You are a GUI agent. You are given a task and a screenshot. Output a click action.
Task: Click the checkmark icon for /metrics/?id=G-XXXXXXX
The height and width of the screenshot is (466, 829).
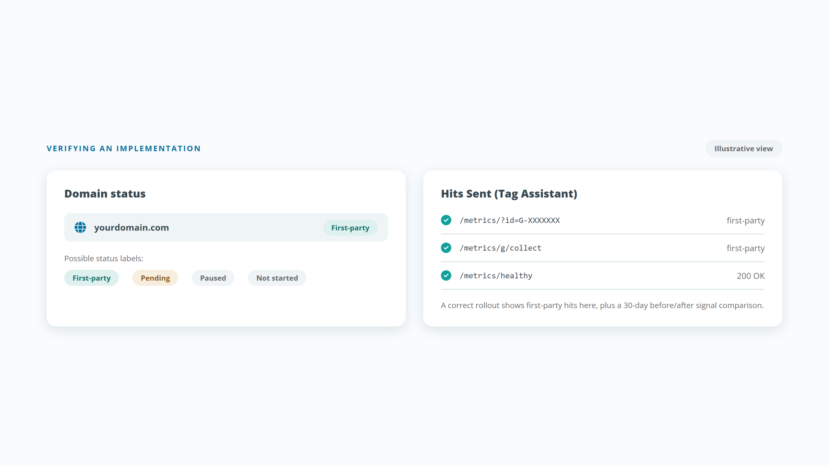click(446, 220)
